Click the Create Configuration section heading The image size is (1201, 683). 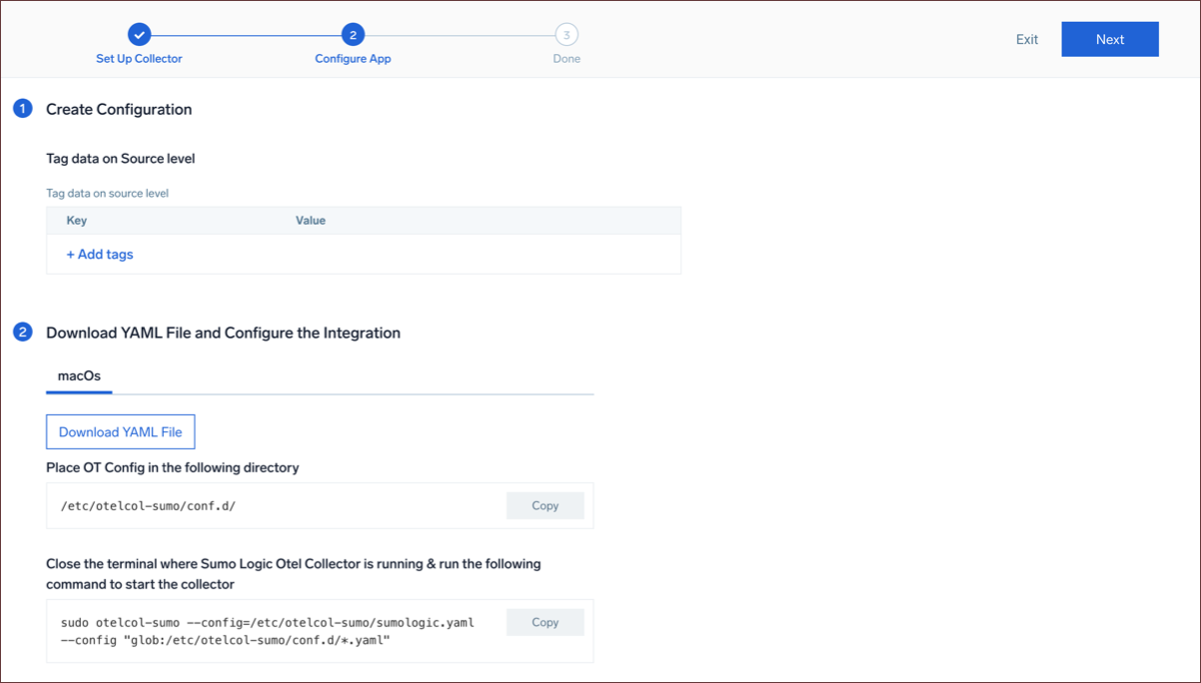119,109
